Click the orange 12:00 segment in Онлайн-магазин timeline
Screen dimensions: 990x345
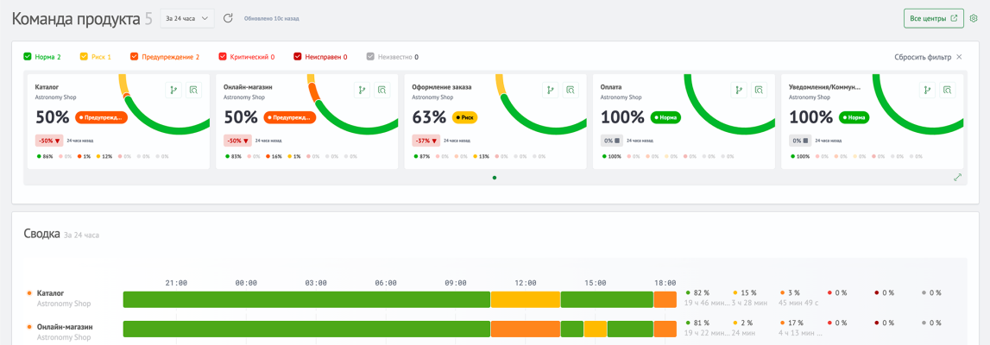[526, 329]
